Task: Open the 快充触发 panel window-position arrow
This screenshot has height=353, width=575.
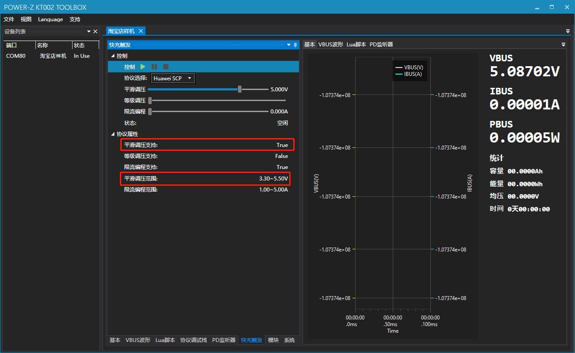Action: [289, 45]
